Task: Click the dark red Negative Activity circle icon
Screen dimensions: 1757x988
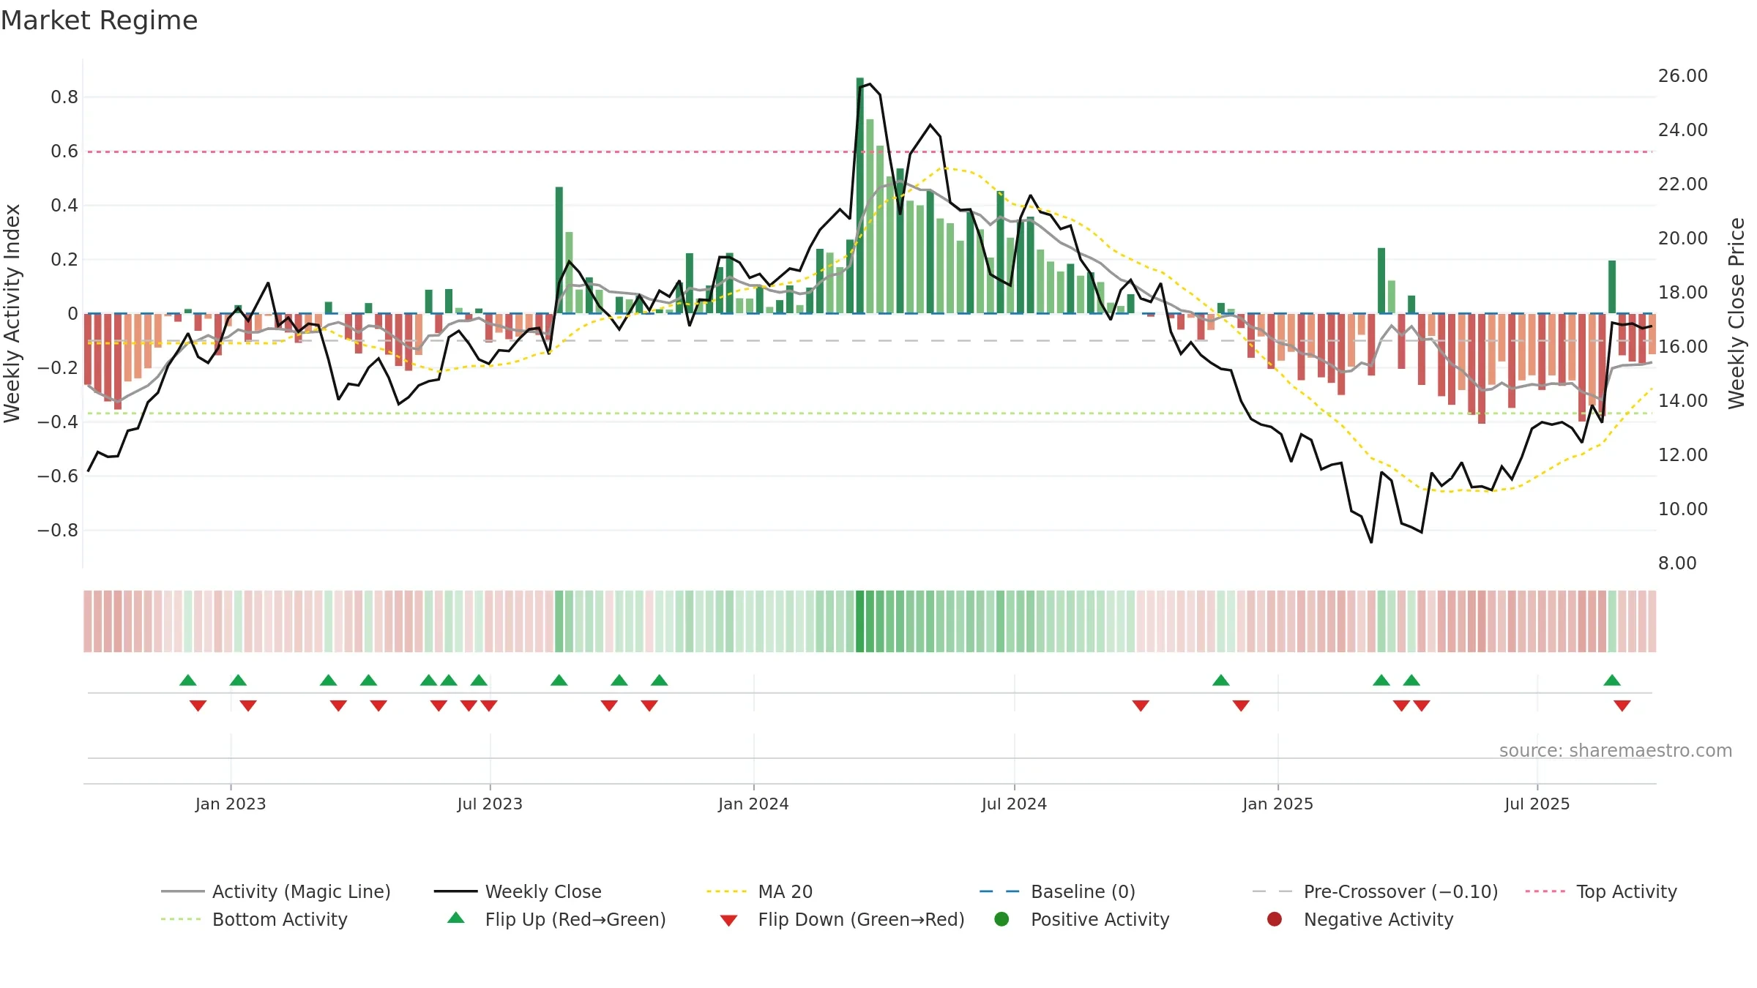Action: pos(1275,918)
